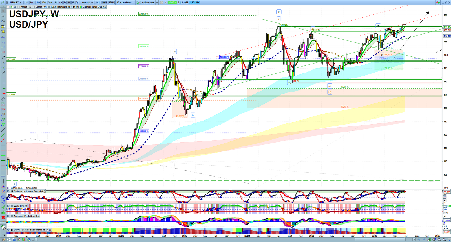The height and width of the screenshot is (242, 451).
Task: Close the Barra Fuerza Fondo Mercado panel
Action: (8, 230)
